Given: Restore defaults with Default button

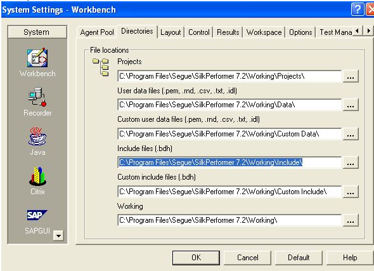Looking at the screenshot, I should point(299,258).
